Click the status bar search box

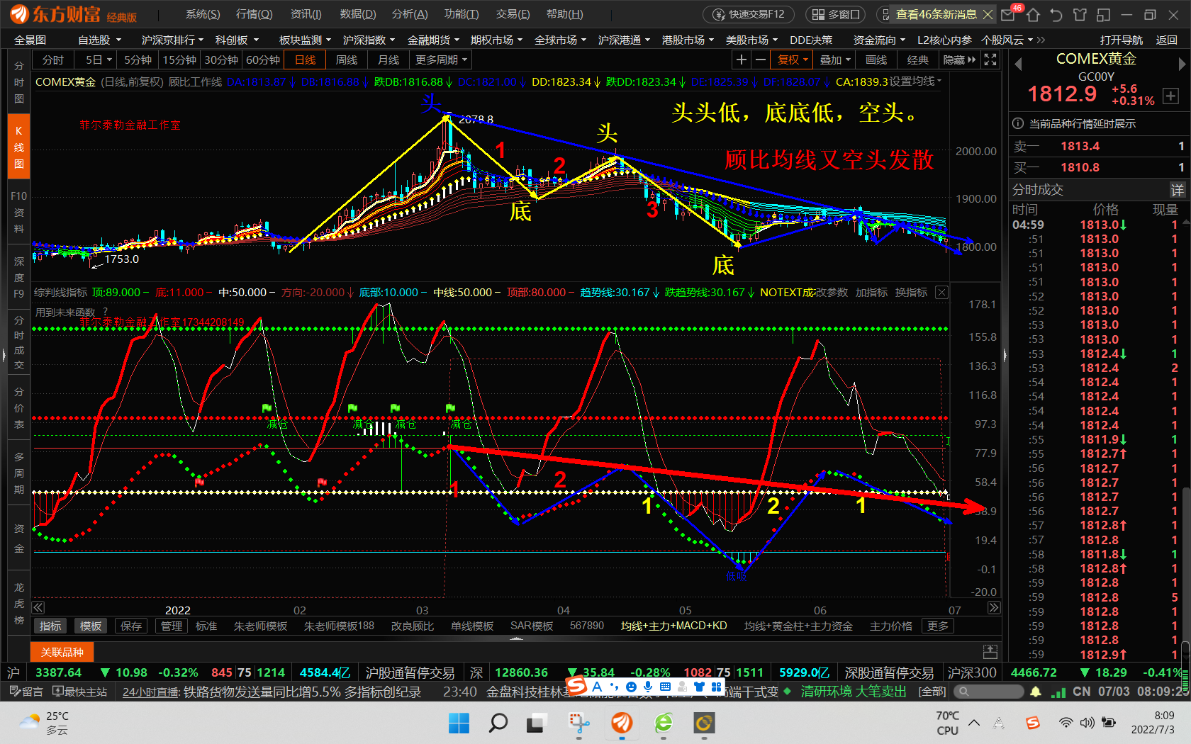click(x=988, y=692)
